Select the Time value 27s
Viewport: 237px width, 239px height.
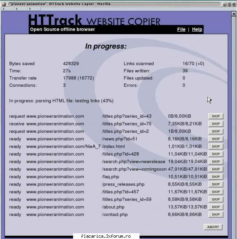67,71
